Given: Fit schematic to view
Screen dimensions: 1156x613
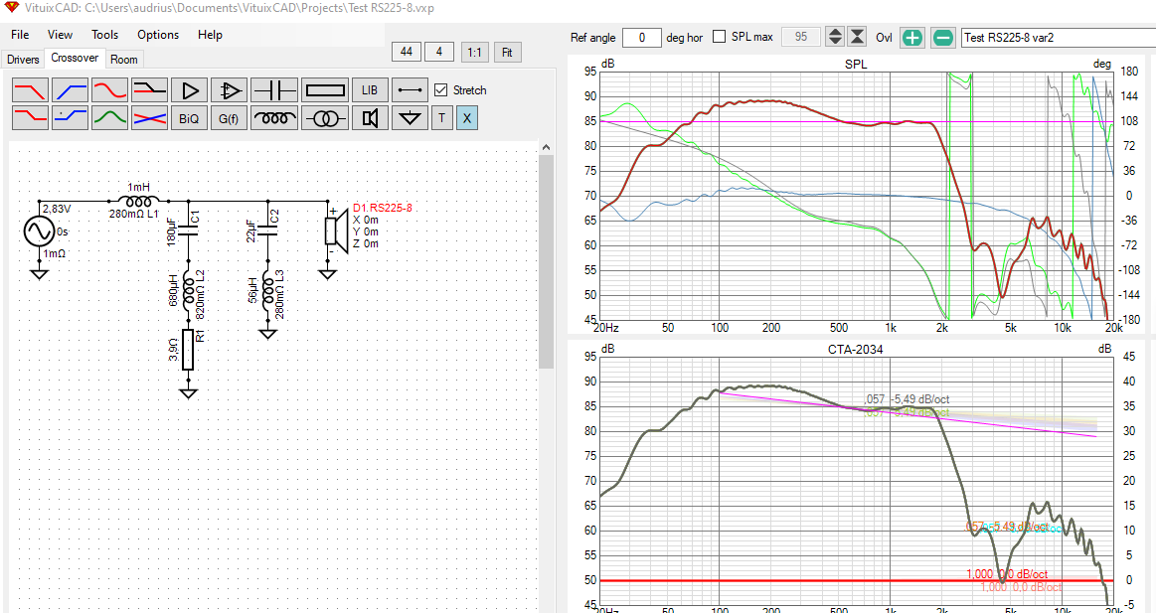Looking at the screenshot, I should point(507,52).
